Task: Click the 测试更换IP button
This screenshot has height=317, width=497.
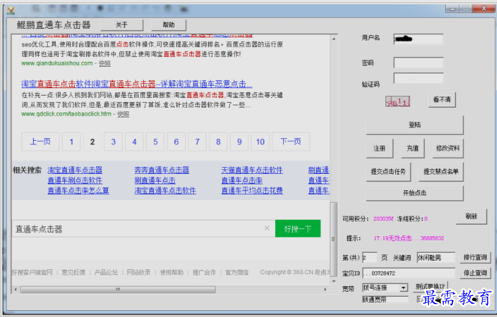Action: click(x=430, y=286)
